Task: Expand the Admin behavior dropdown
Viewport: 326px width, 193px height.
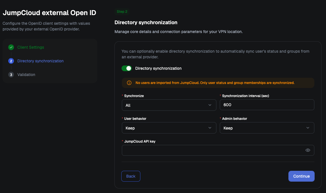Action: click(267, 128)
